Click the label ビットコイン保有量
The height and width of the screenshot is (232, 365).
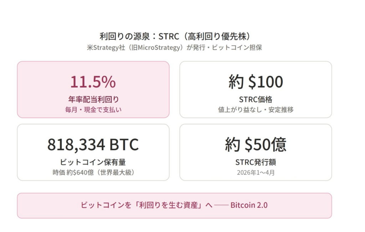point(93,162)
